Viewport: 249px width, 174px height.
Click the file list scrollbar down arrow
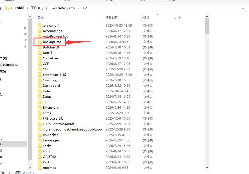pos(207,168)
